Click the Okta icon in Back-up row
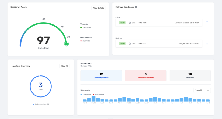The width and height of the screenshot is (222, 119). point(129,44)
